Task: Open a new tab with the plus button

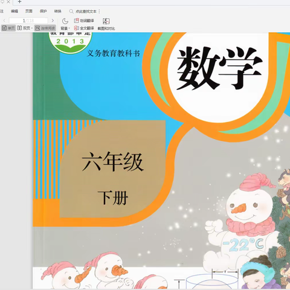Action: point(19,2)
